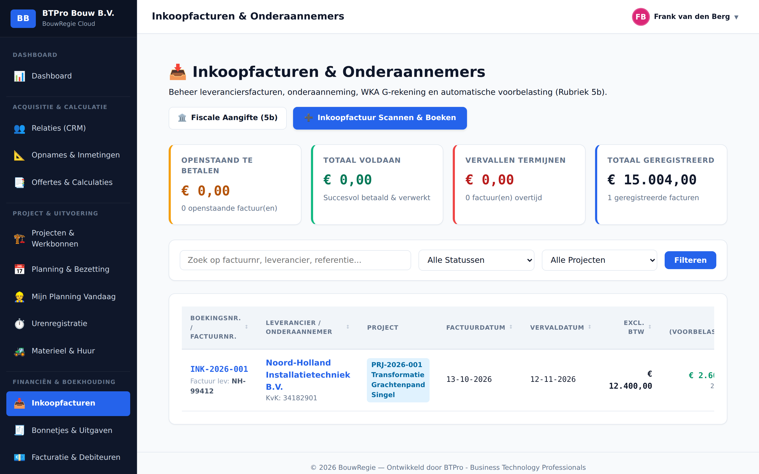Sort by Factuurdatum column arrow

(x=511, y=327)
